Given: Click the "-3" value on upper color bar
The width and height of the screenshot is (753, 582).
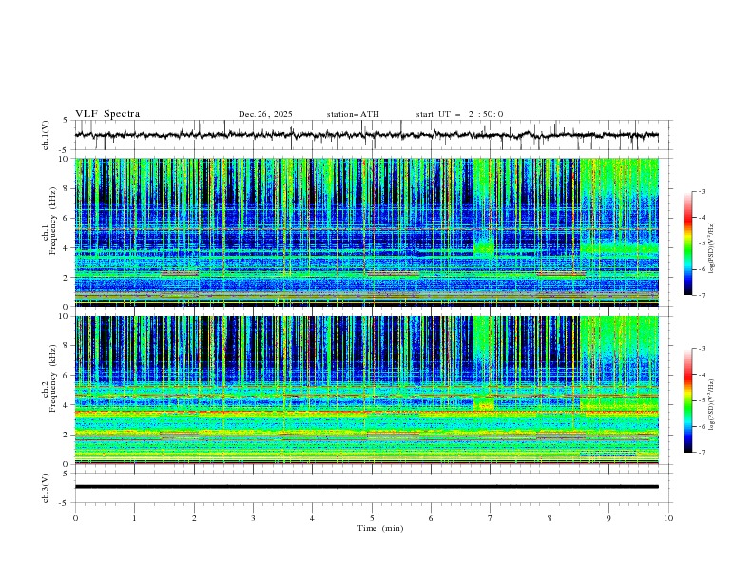Looking at the screenshot, I should 701,192.
